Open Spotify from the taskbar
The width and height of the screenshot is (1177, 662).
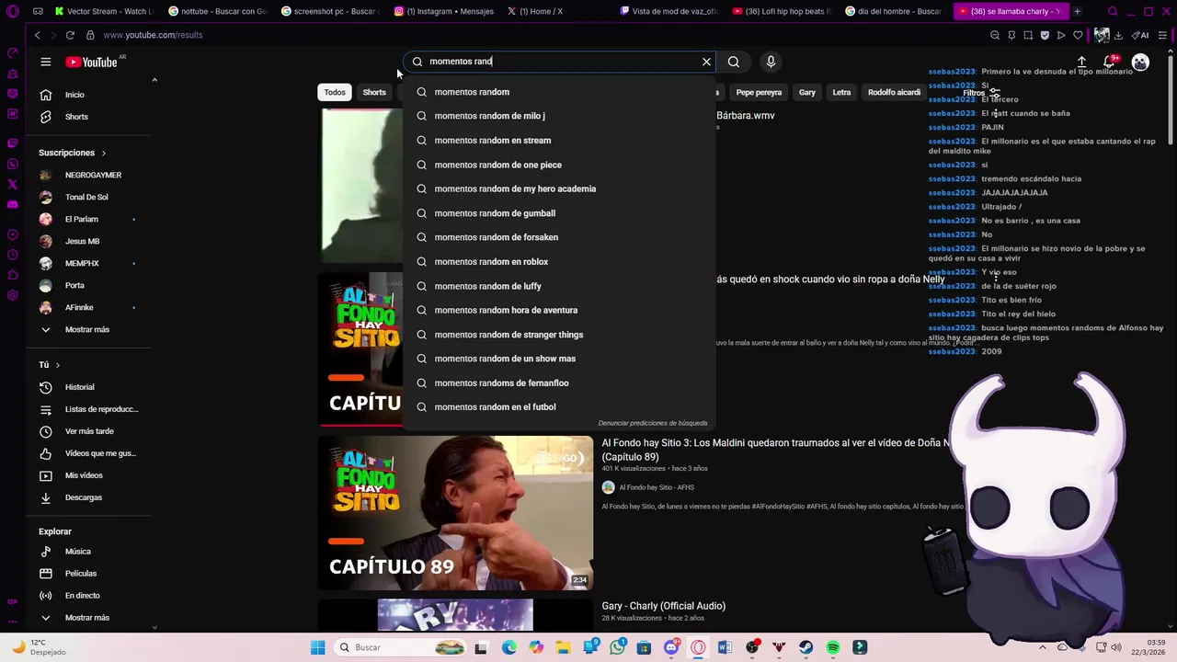pos(832,647)
